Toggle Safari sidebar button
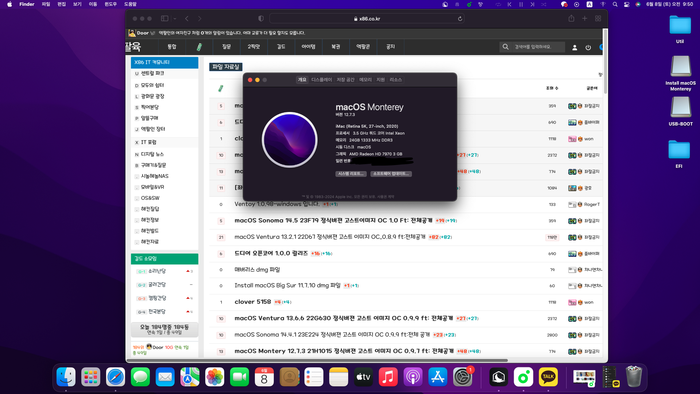 [x=165, y=19]
